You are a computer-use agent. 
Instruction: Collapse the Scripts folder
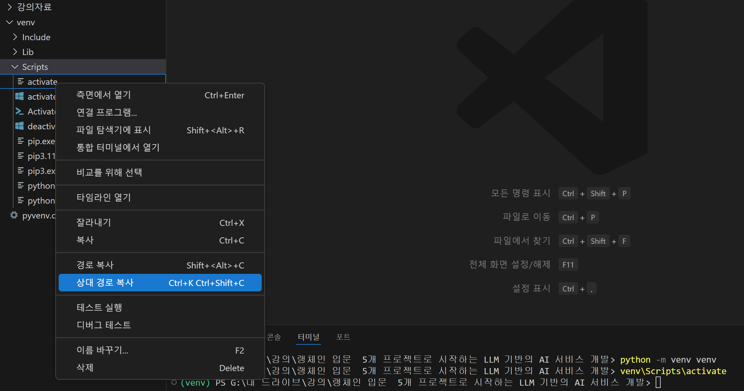click(15, 67)
